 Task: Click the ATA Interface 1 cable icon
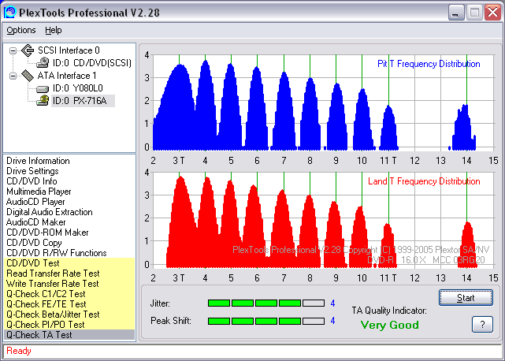(28, 76)
